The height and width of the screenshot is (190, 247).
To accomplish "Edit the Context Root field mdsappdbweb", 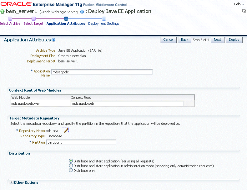I will tap(127, 103).
